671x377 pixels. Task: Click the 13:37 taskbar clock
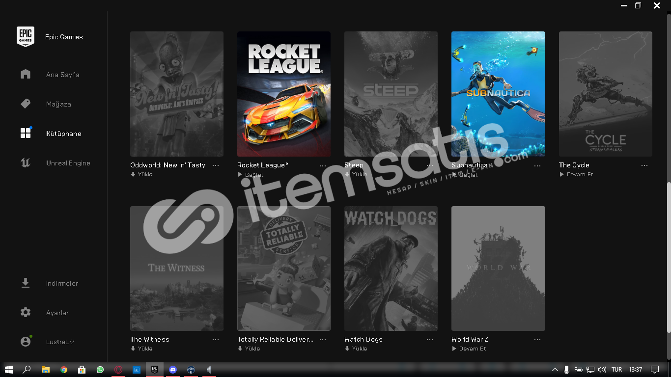(x=636, y=370)
